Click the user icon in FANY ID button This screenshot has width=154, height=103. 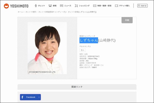(139, 6)
